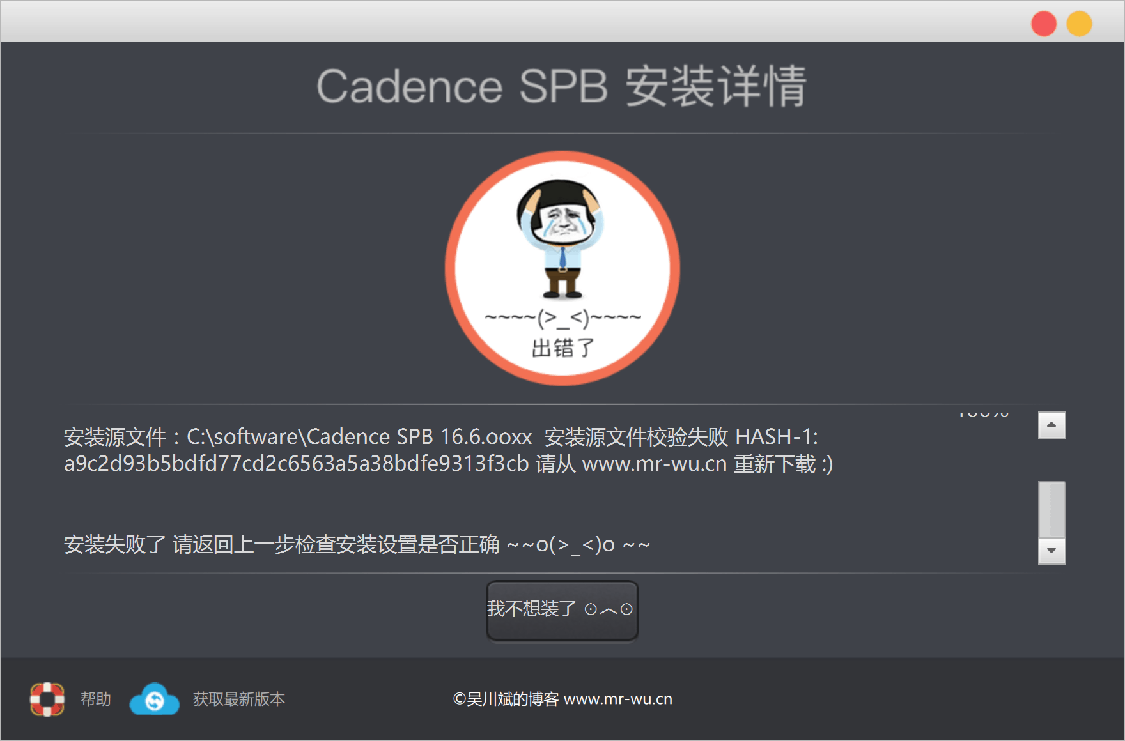This screenshot has height=741, width=1125.
Task: Click the yellow minimize window button
Action: [x=1079, y=24]
